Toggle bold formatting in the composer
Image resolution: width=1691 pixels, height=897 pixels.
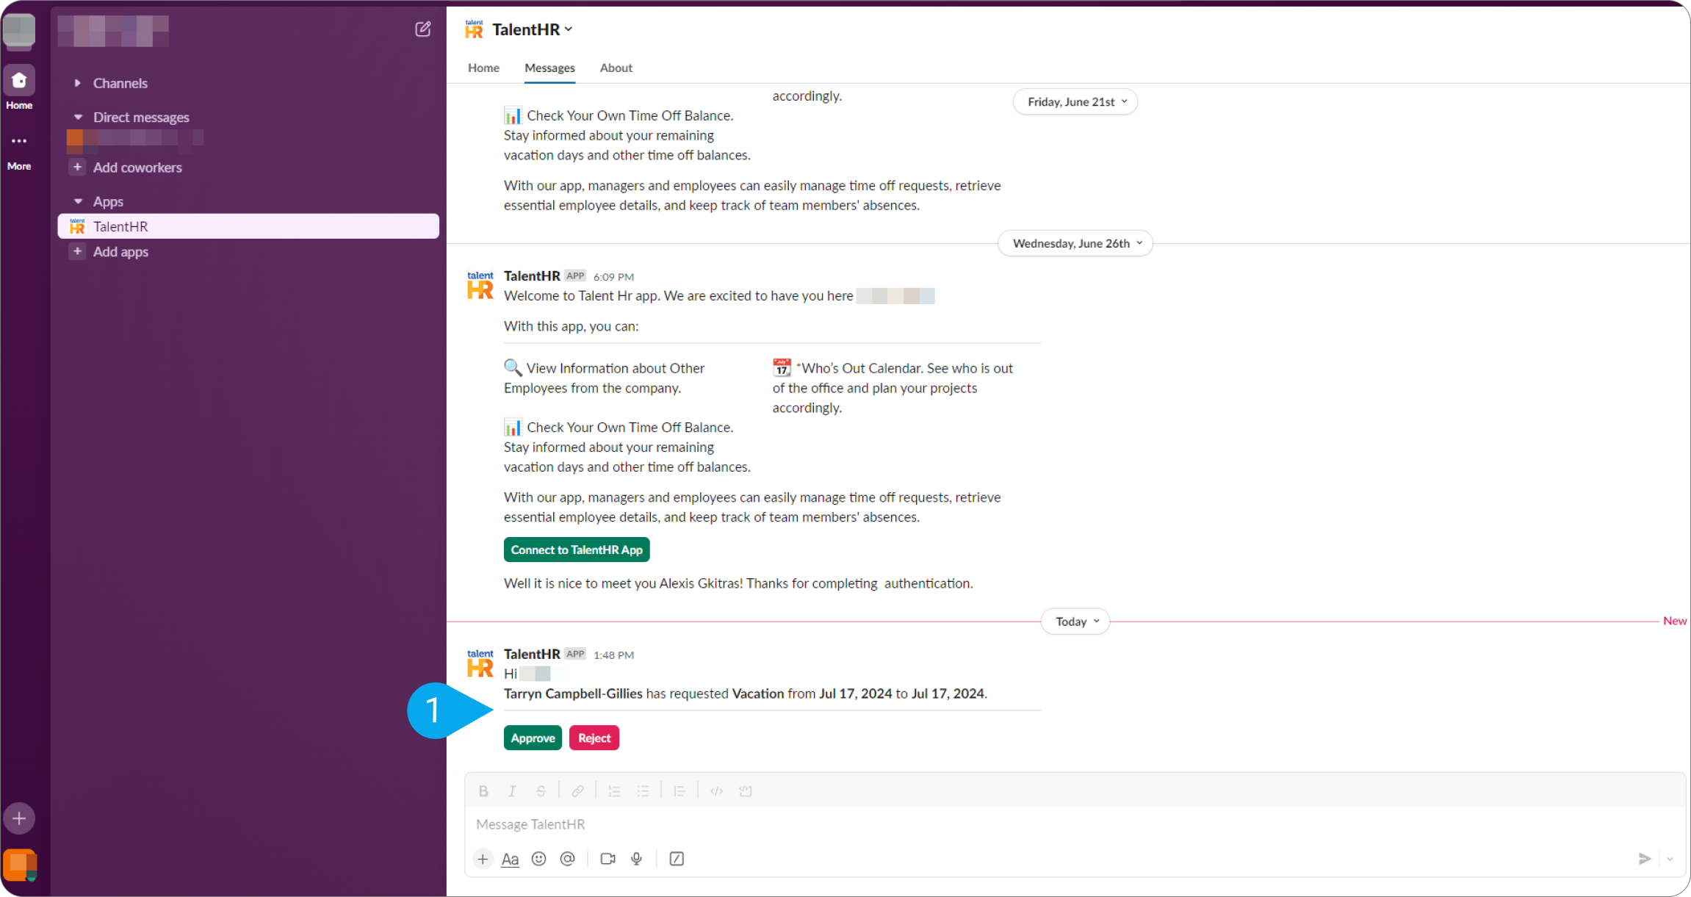tap(483, 791)
